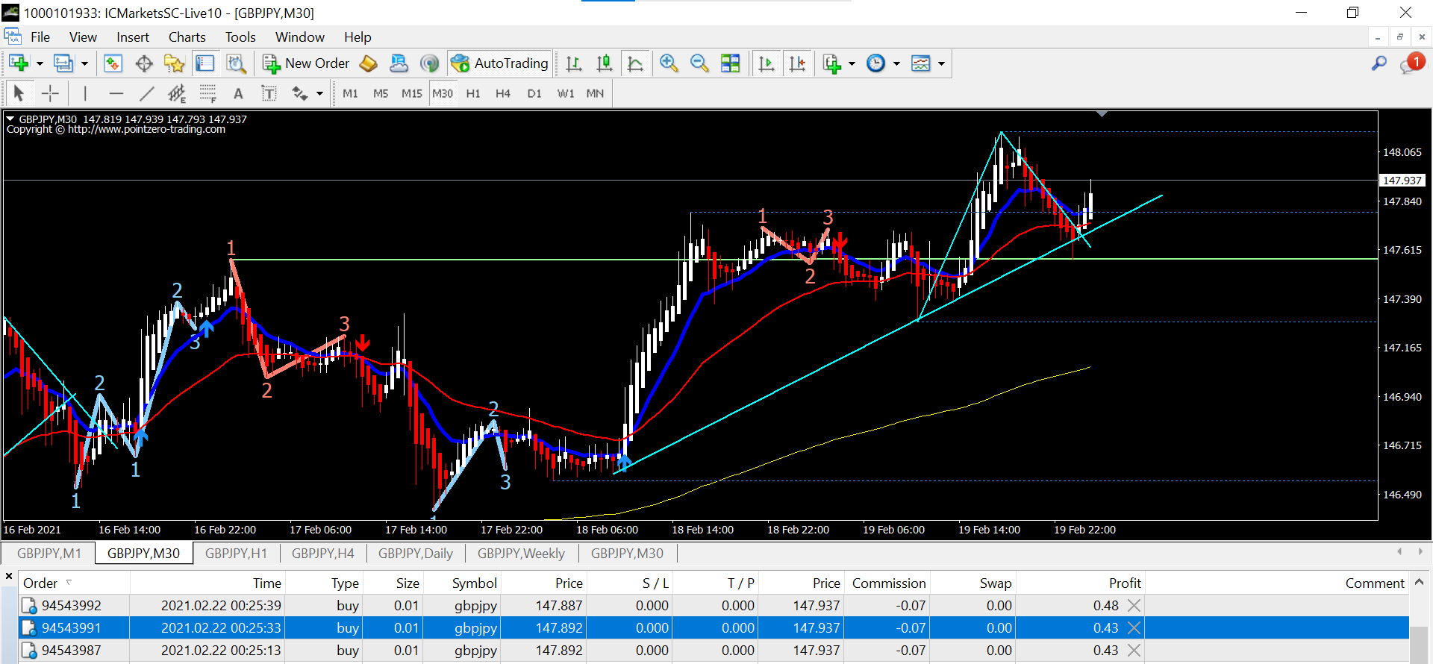Click the Profiles icon
Viewport: 1433px width, 664px height.
[x=63, y=63]
